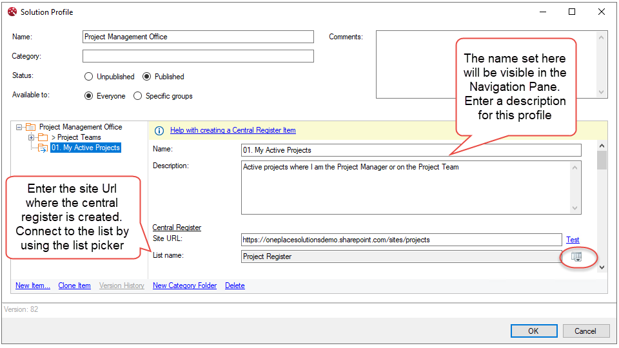The width and height of the screenshot is (619, 348).
Task: Click the My Active Projects item icon
Action: [x=43, y=148]
